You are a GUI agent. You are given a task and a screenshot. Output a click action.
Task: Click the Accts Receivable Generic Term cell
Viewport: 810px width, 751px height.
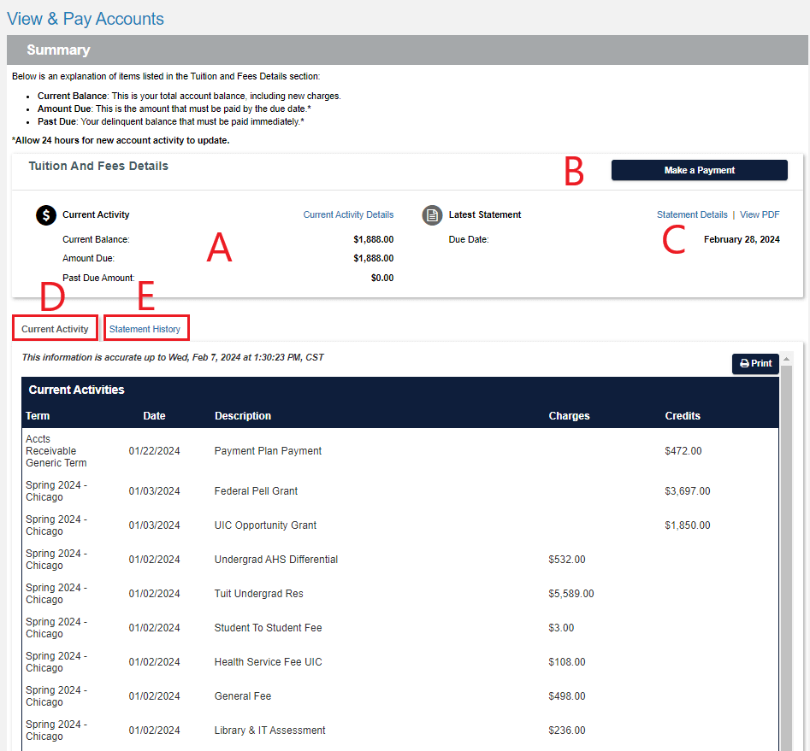(56, 451)
